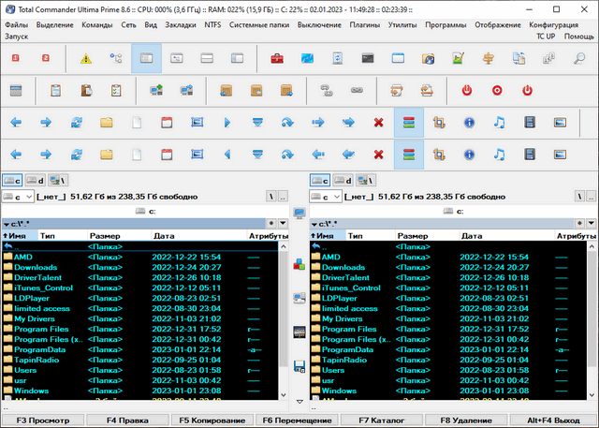The height and width of the screenshot is (428, 599).
Task: Click the music note icon in upper navigation row
Action: 499,123
